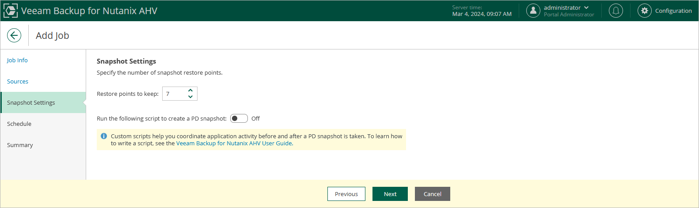This screenshot has height=208, width=699.
Task: Click the Restore points to keep label
Action: click(x=128, y=94)
